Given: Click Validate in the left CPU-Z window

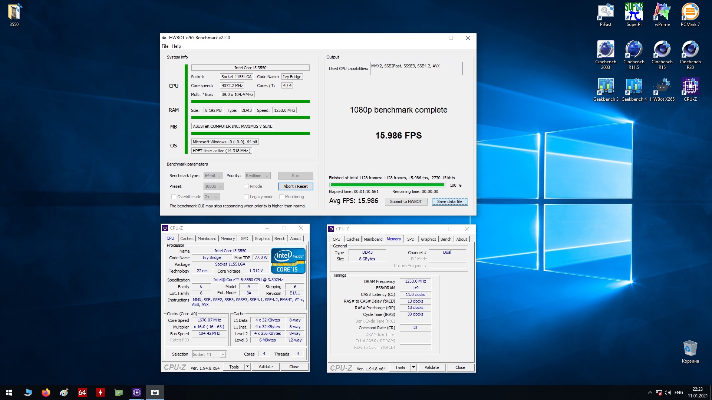Looking at the screenshot, I should point(266,367).
